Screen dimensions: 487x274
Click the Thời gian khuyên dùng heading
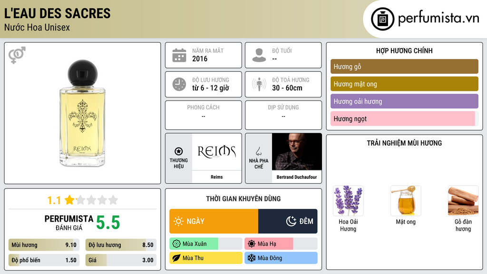point(243,199)
